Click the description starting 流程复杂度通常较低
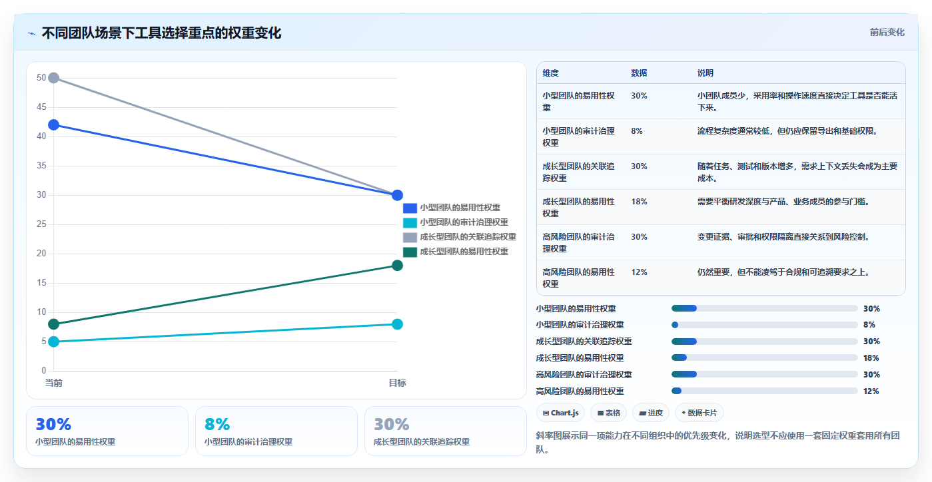932x482 pixels. [x=787, y=130]
